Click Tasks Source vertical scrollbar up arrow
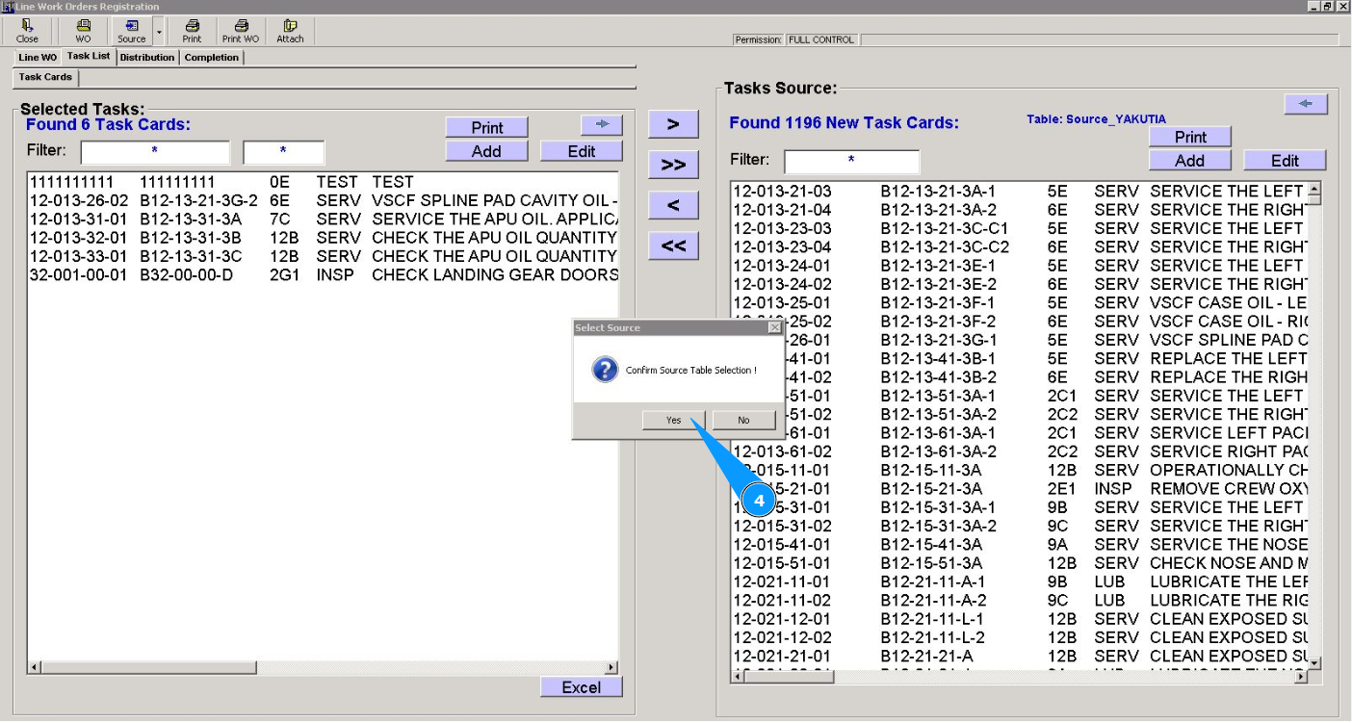The image size is (1352, 723). [x=1314, y=190]
